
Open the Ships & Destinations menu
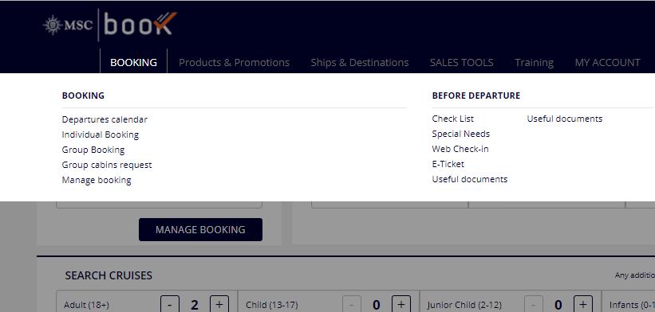[x=360, y=63]
